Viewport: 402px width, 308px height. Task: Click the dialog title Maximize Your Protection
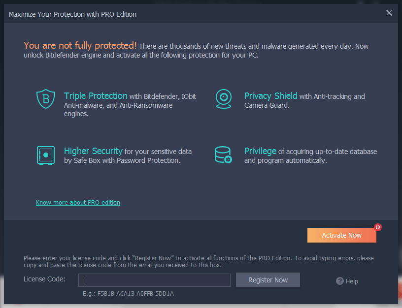coord(72,14)
